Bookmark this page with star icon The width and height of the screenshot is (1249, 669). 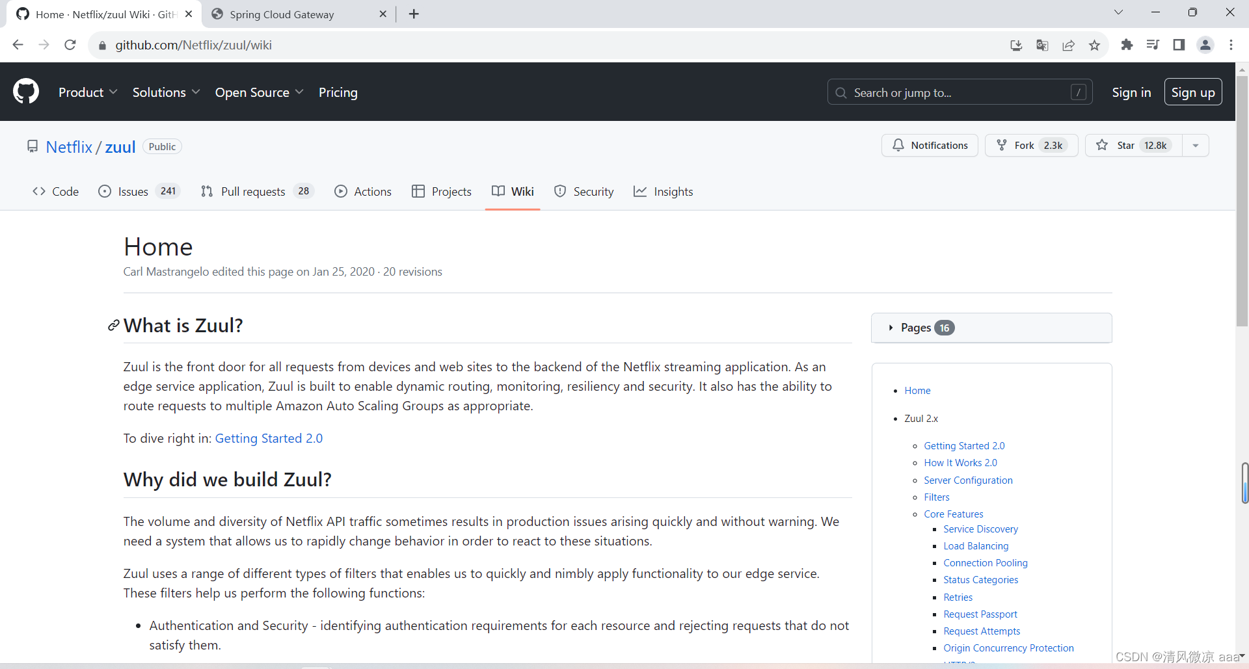(1094, 45)
